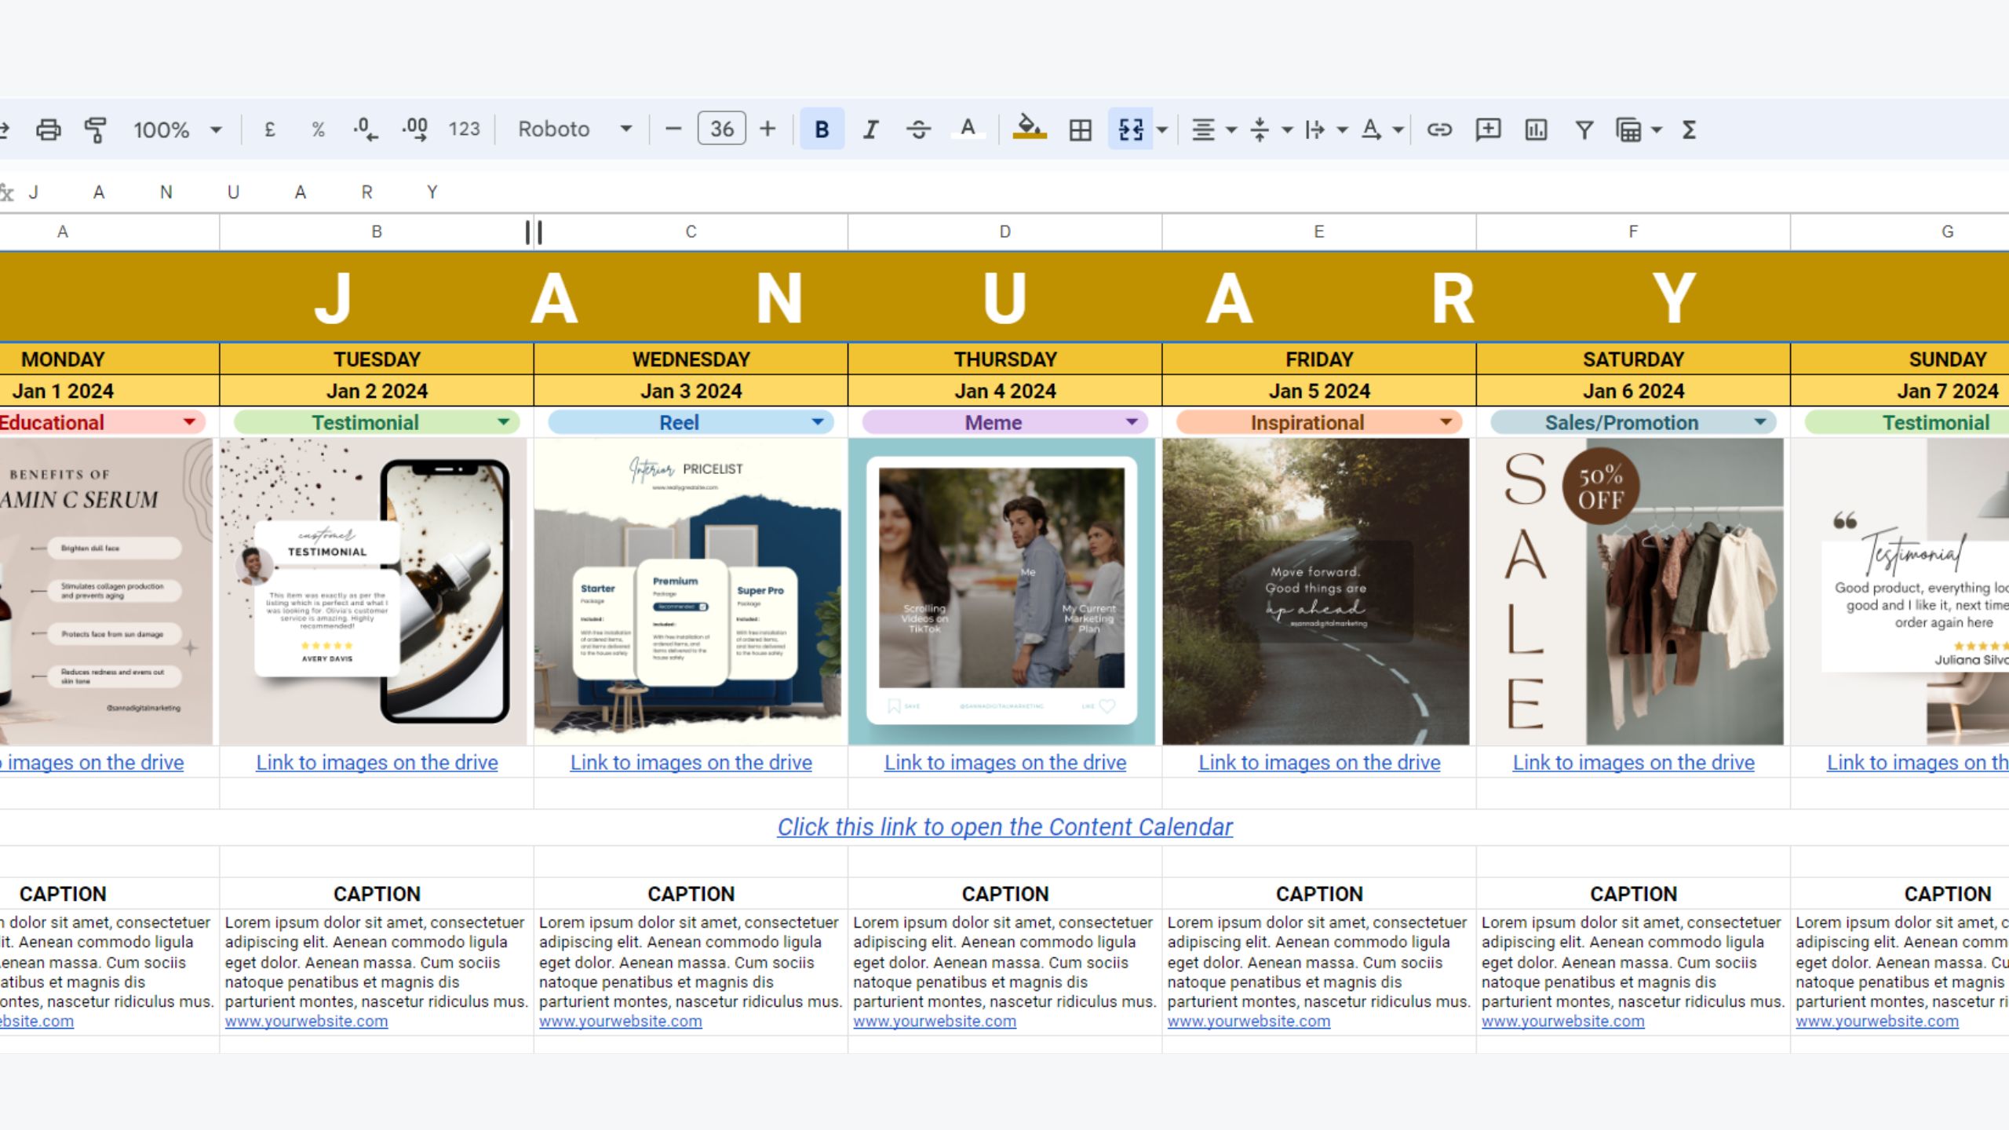
Task: Click the Print icon
Action: tap(49, 129)
